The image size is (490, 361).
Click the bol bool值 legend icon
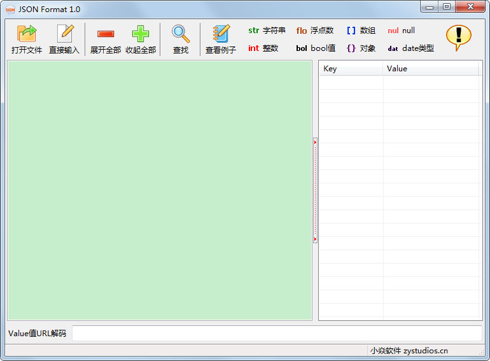coord(302,48)
